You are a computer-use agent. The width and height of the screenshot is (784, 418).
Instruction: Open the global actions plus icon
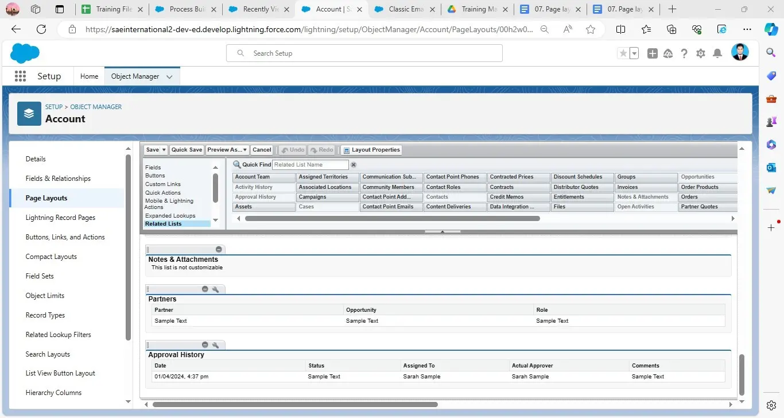[652, 53]
